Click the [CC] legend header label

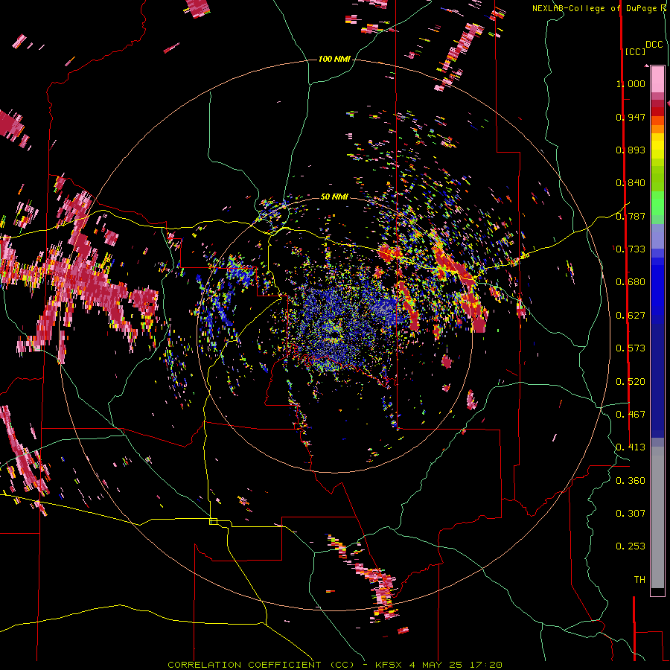click(635, 51)
